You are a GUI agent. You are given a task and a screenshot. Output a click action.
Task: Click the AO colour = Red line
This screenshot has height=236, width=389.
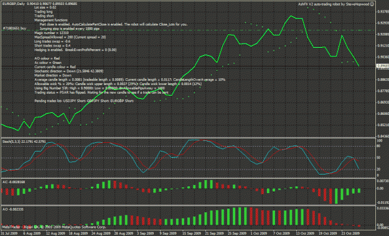pyautogui.click(x=47, y=58)
